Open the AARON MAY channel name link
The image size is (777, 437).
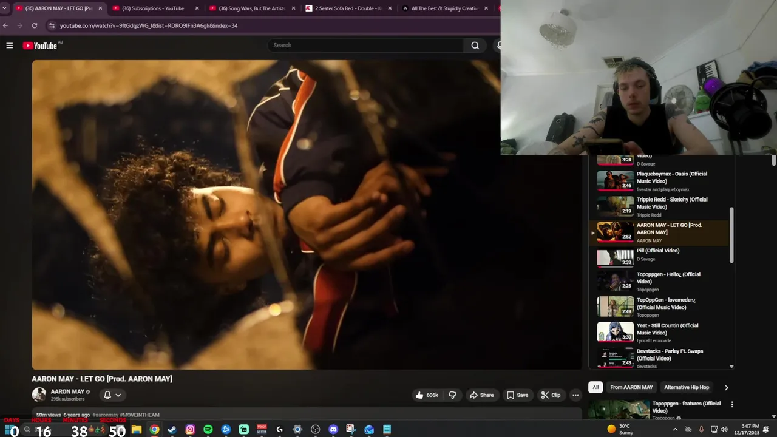(67, 391)
